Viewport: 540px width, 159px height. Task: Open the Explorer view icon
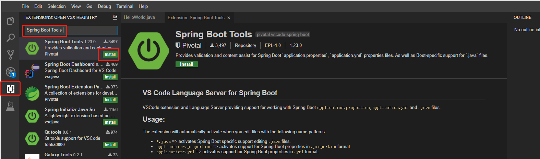coord(11,21)
